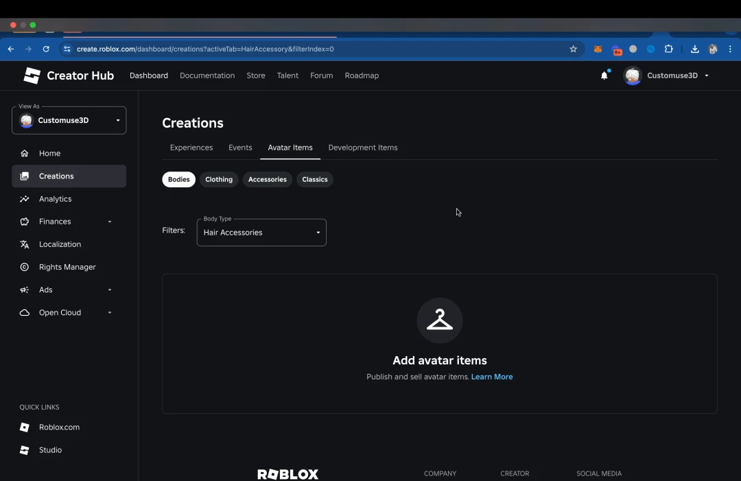741x481 pixels.
Task: Open the browser three-dot menu
Action: (x=730, y=49)
